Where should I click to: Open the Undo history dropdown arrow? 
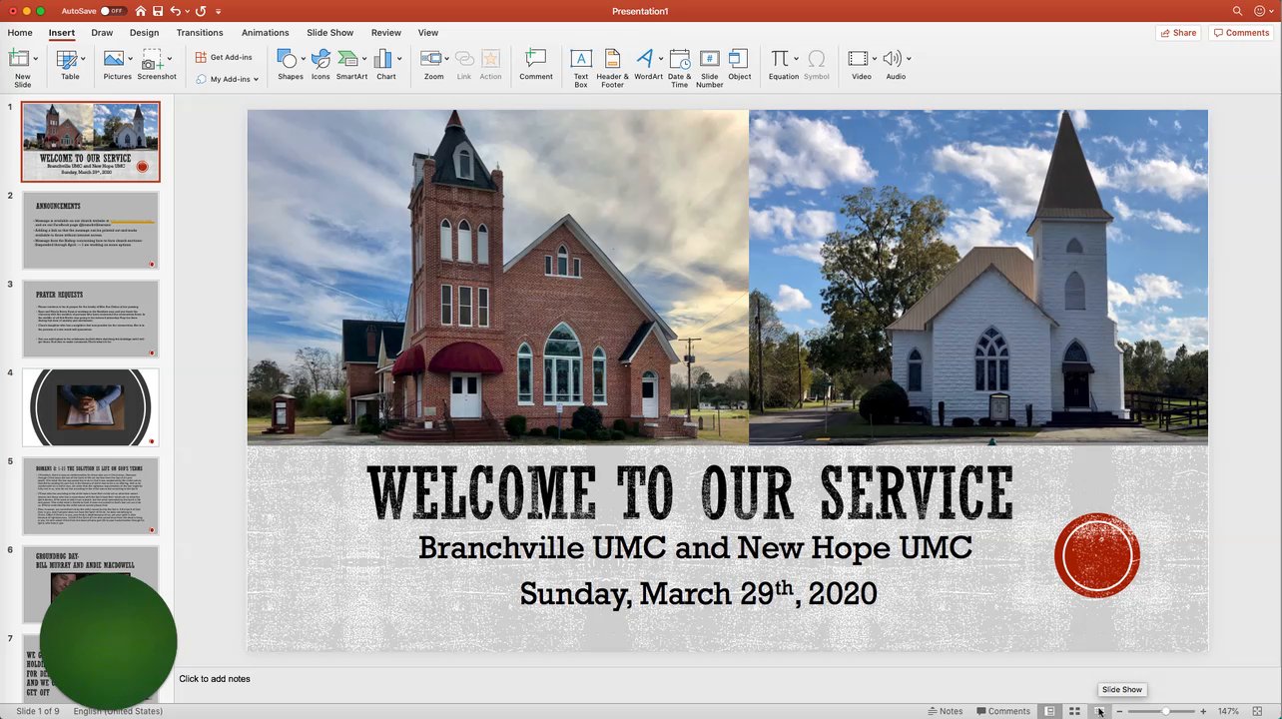point(187,11)
